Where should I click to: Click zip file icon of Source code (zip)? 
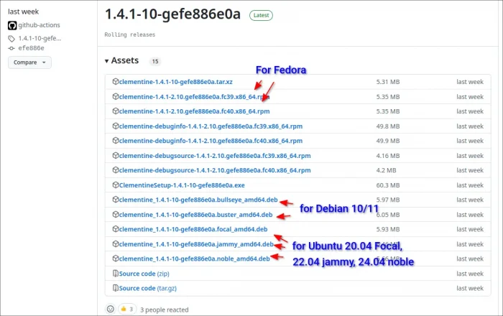tap(116, 274)
